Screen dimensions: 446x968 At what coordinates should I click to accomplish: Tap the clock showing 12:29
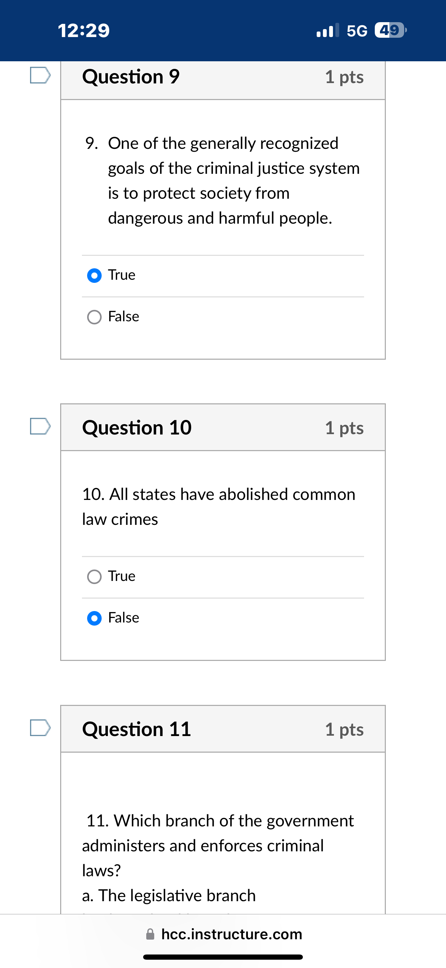(x=83, y=30)
